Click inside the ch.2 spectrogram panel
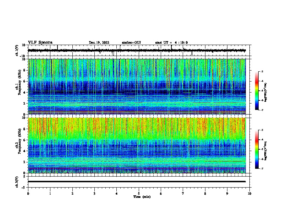The image size is (281, 217). 137,145
